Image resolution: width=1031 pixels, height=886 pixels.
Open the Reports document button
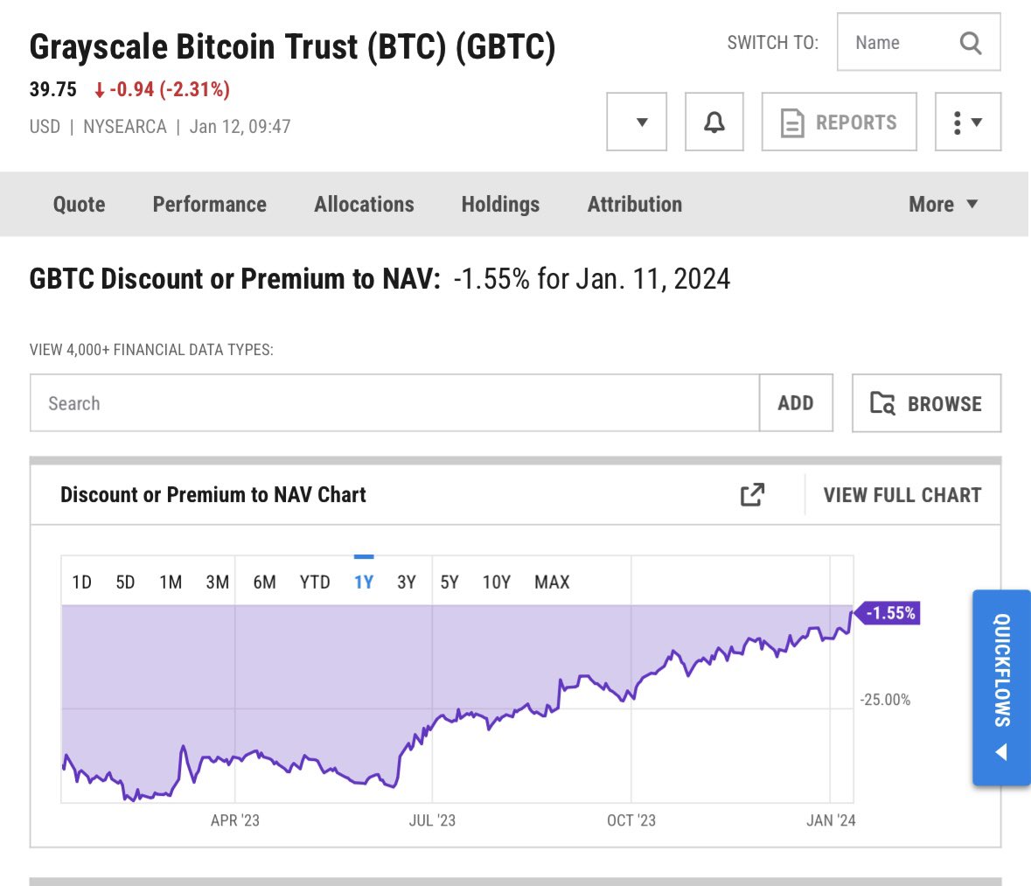(x=839, y=122)
